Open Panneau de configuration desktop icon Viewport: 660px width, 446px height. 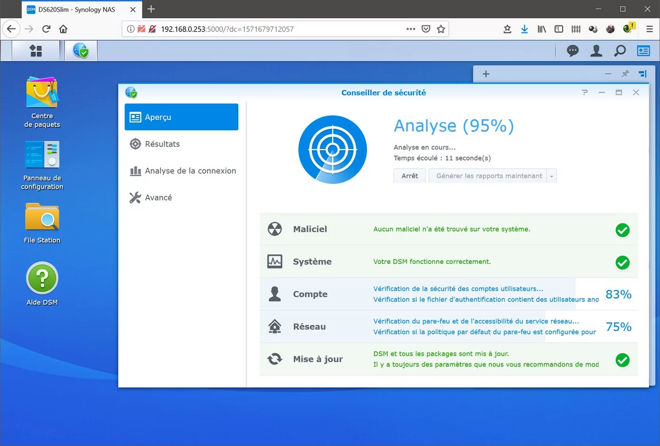click(x=42, y=166)
